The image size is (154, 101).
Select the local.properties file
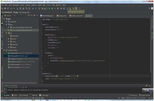tap(19, 67)
